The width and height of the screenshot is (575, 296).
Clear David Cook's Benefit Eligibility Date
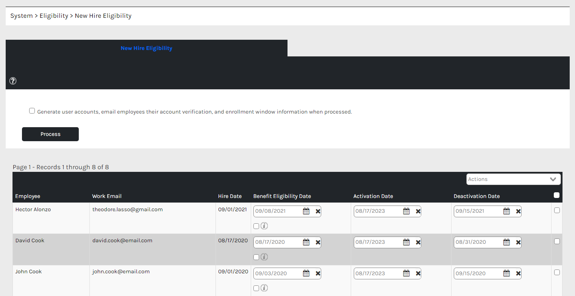point(318,242)
